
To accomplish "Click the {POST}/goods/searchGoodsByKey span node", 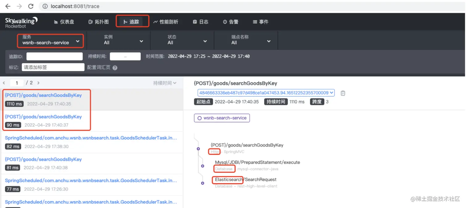I will [247, 145].
